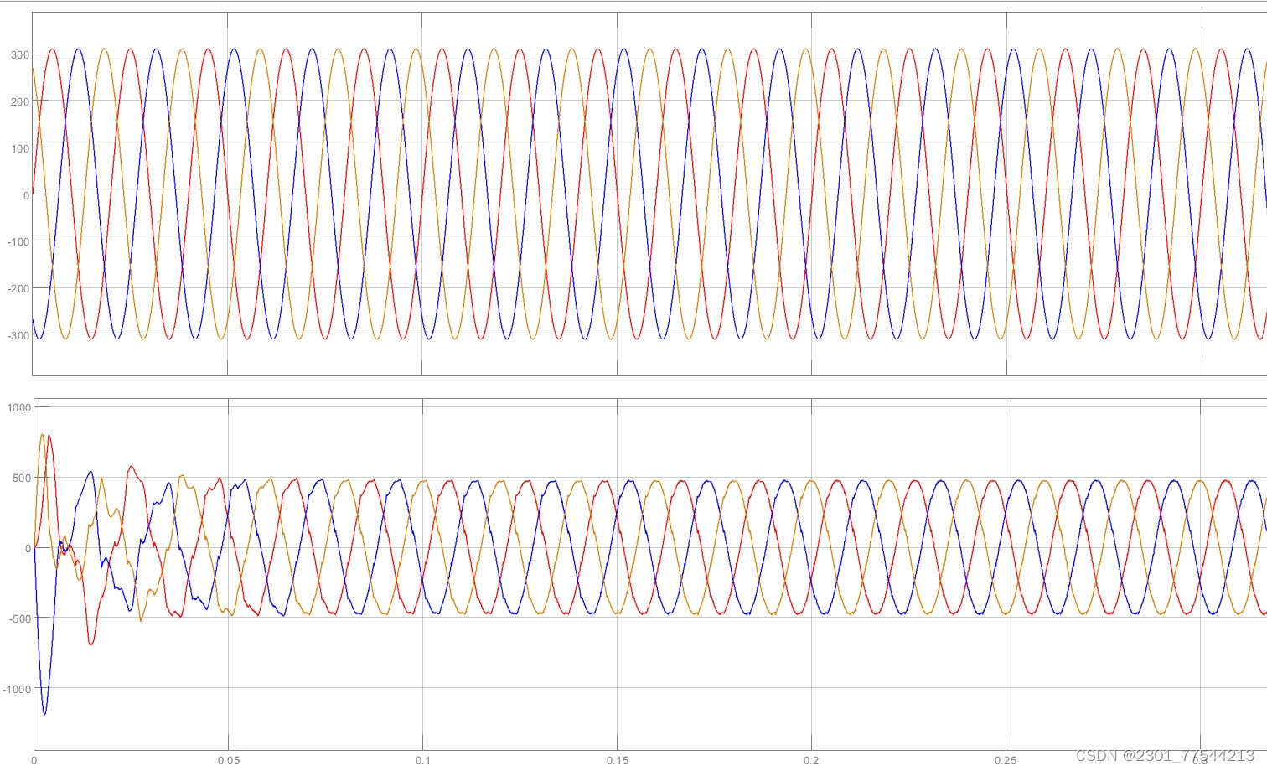Click the -100 tick label on upper plot
1267x771 pixels.
[x=18, y=241]
